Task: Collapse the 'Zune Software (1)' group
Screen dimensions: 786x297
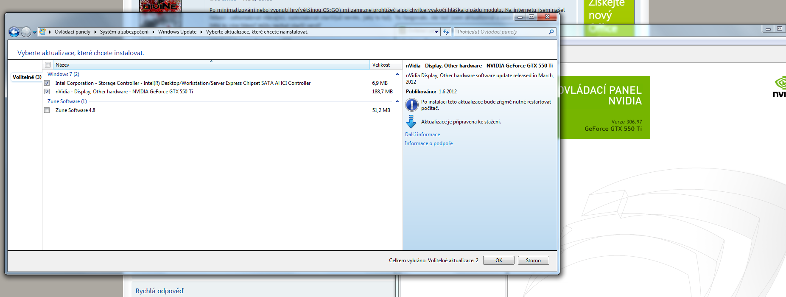Action: (397, 101)
